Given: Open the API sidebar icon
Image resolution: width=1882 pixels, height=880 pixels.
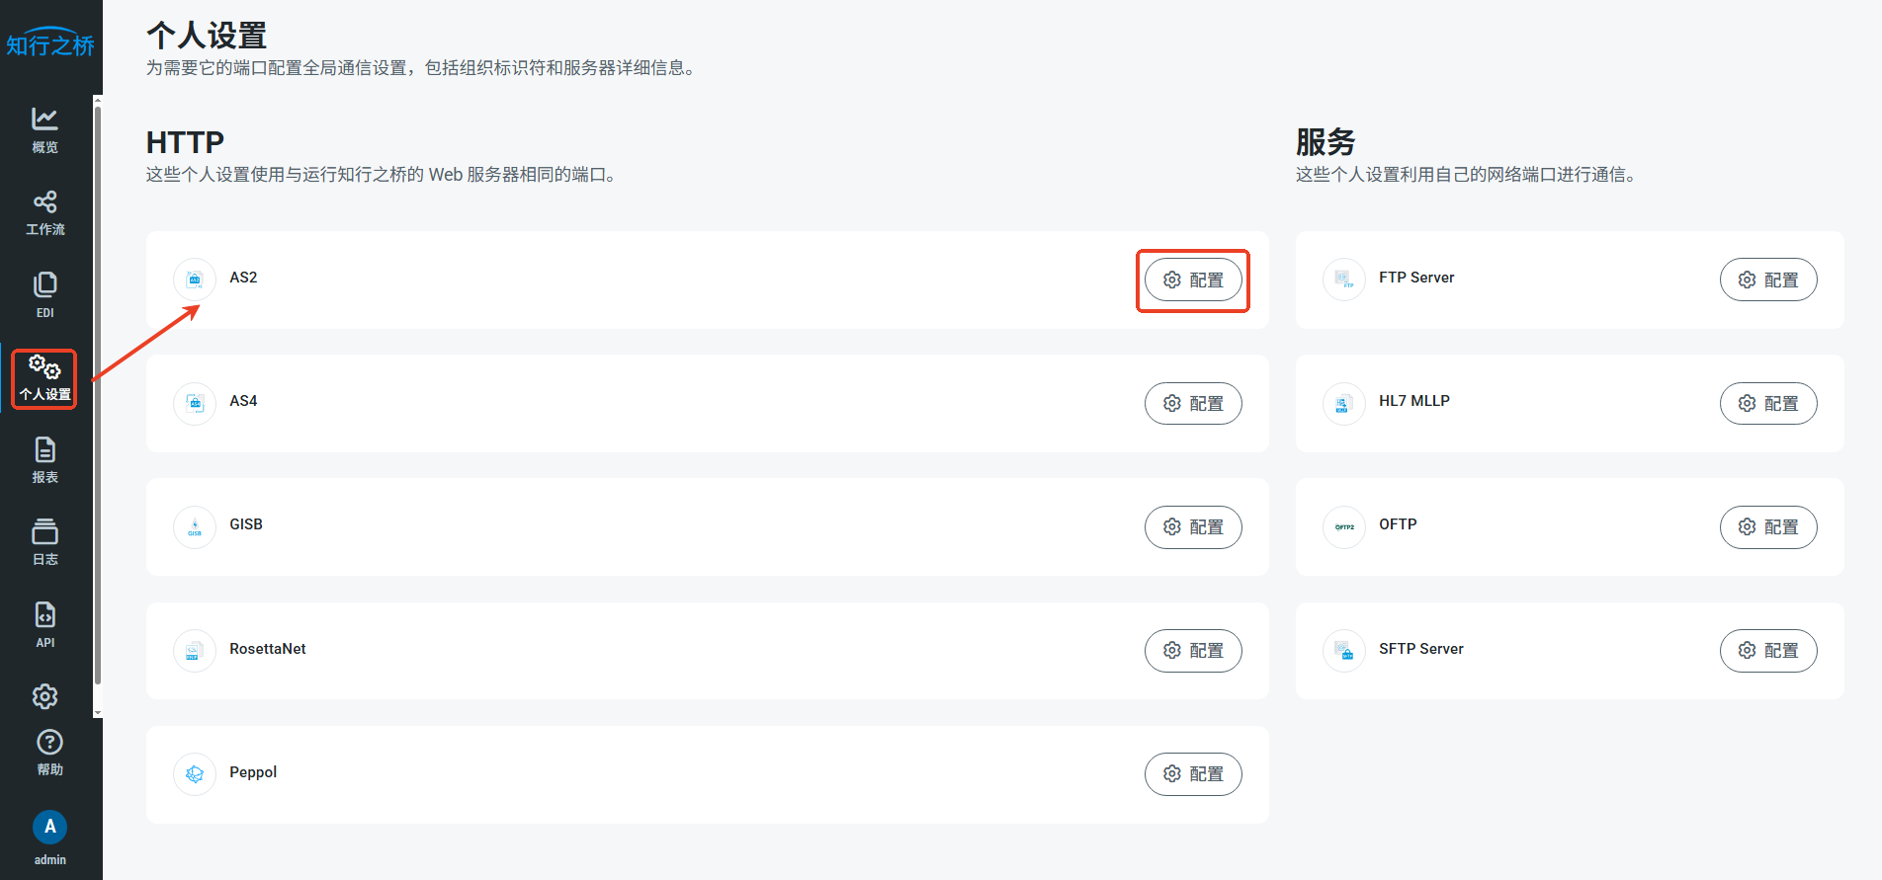Looking at the screenshot, I should click(44, 624).
